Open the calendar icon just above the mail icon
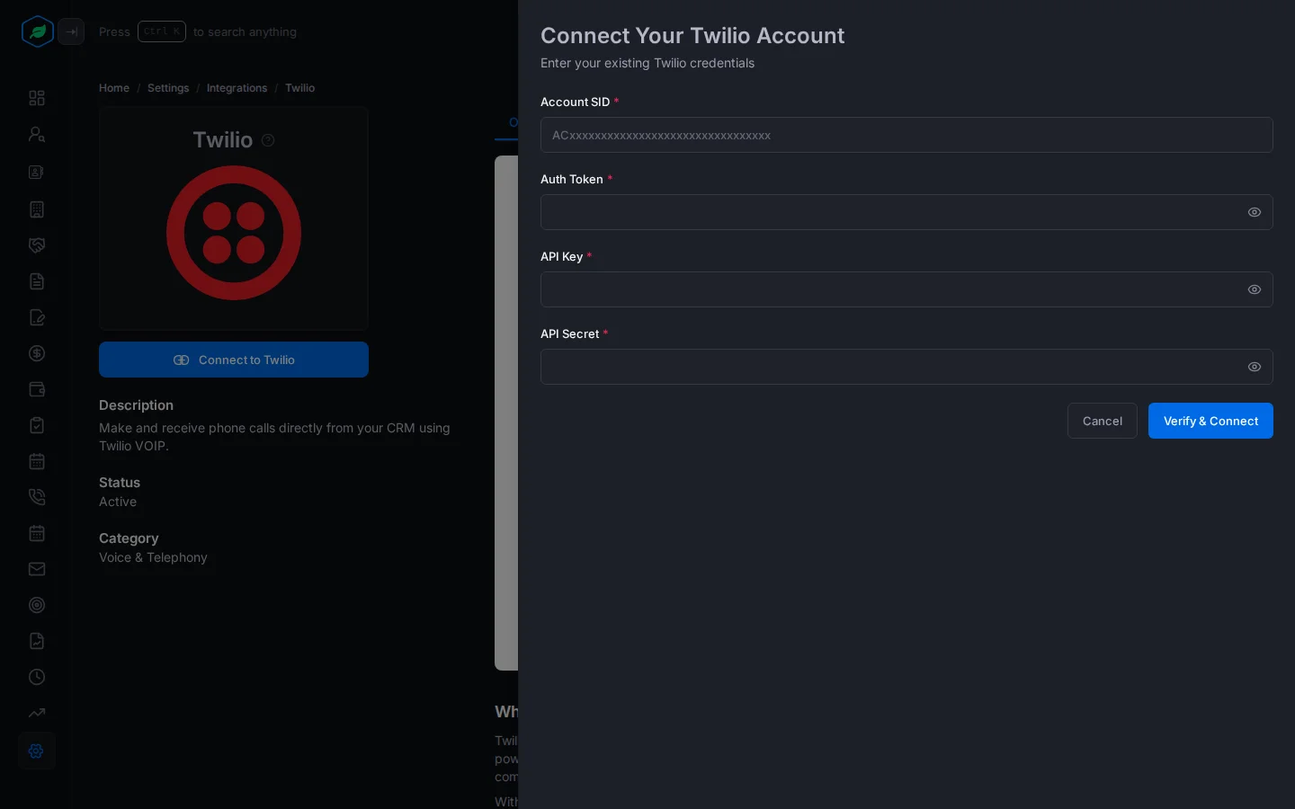The image size is (1295, 809). pos(37,533)
